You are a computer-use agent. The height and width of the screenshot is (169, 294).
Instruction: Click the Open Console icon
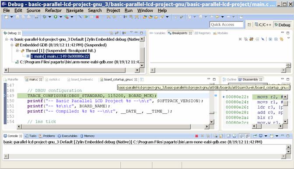[x=272, y=136]
